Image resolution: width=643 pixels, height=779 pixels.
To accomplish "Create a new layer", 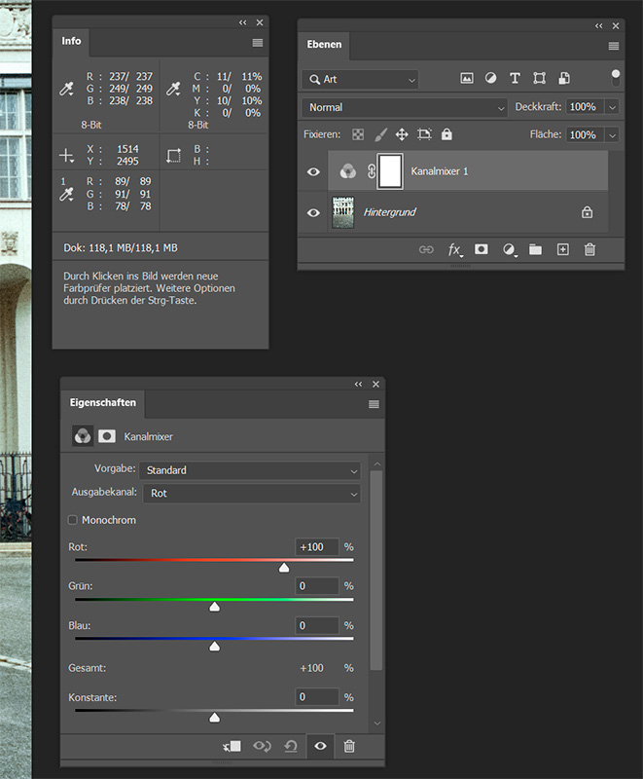I will (x=562, y=249).
